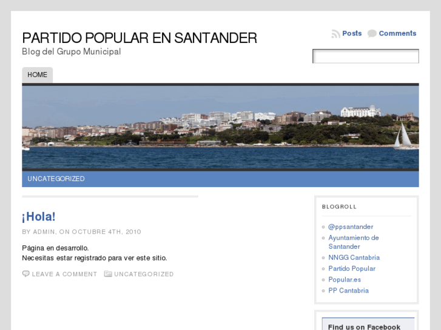Click the 'By admin, on octubre 4th, 2010' byline
Screen dimensions: 441x330
click(81, 232)
